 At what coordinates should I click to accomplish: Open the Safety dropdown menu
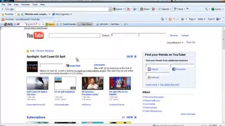(201, 19)
